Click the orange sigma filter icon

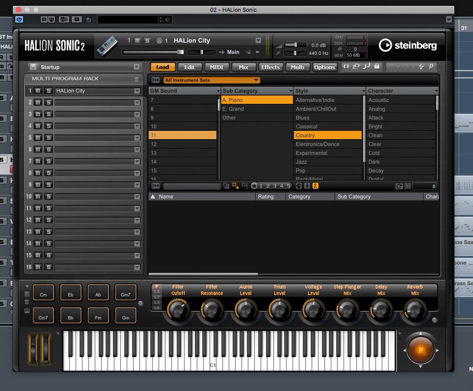315,186
